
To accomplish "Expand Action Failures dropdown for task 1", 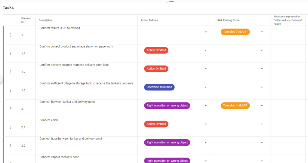I will (x=206, y=32).
